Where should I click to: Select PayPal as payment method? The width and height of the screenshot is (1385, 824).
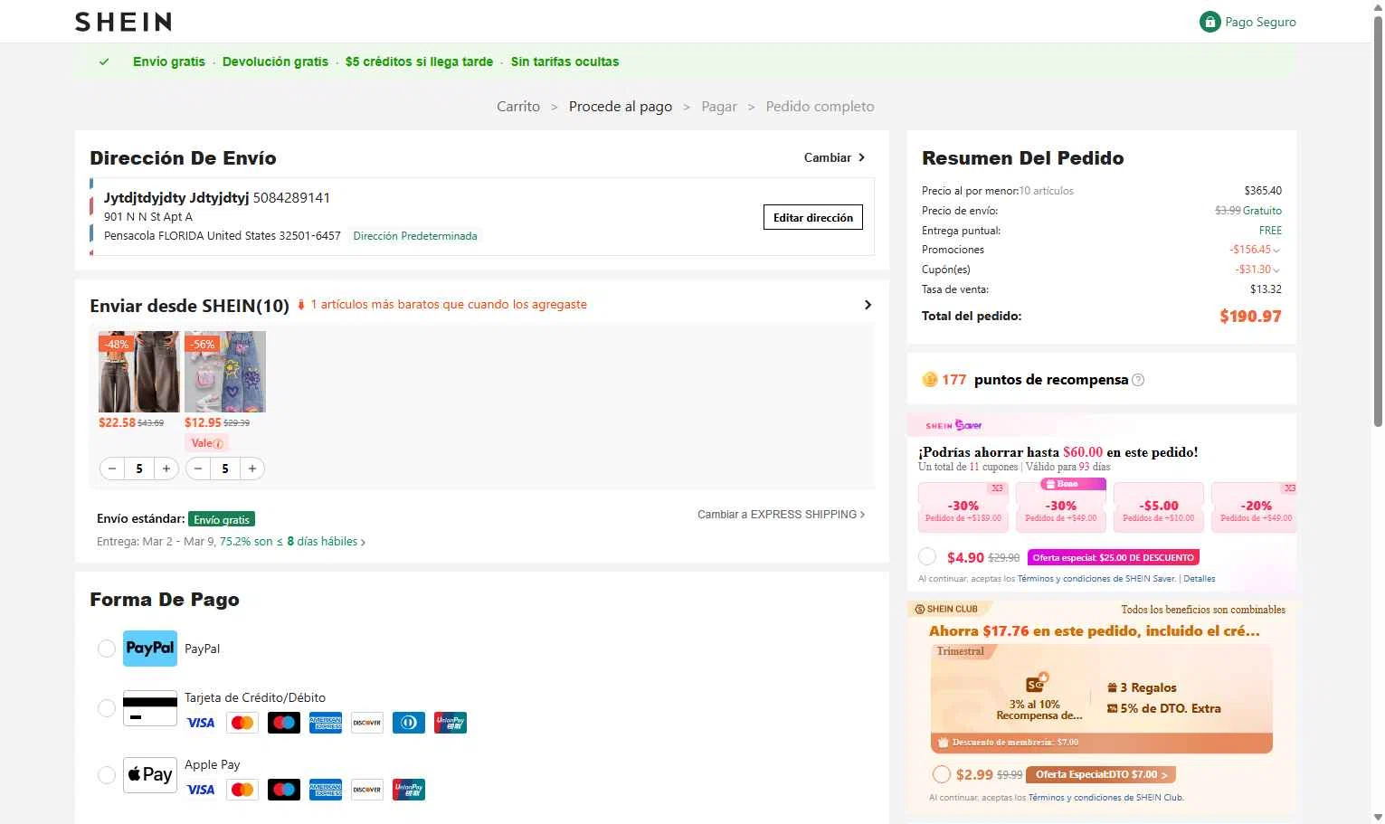tap(107, 649)
